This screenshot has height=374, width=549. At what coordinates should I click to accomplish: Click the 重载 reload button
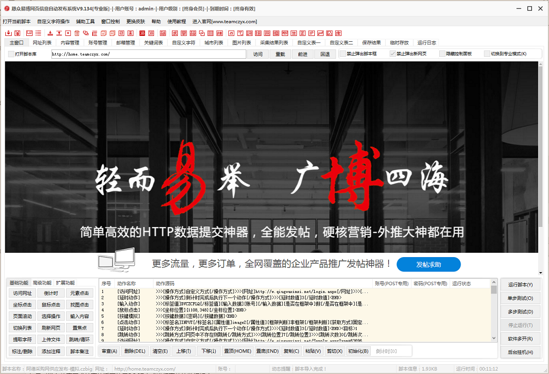pos(280,54)
